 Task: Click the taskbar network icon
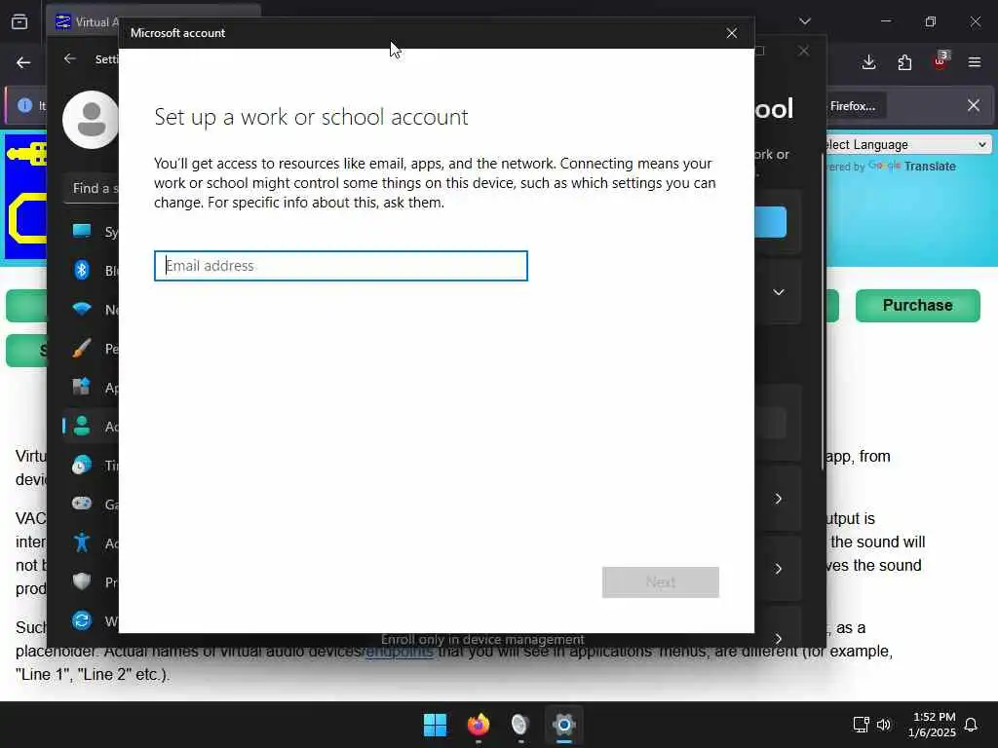(862, 725)
